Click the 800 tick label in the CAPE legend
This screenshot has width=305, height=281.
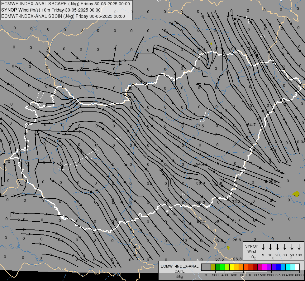pyautogui.click(x=243, y=275)
